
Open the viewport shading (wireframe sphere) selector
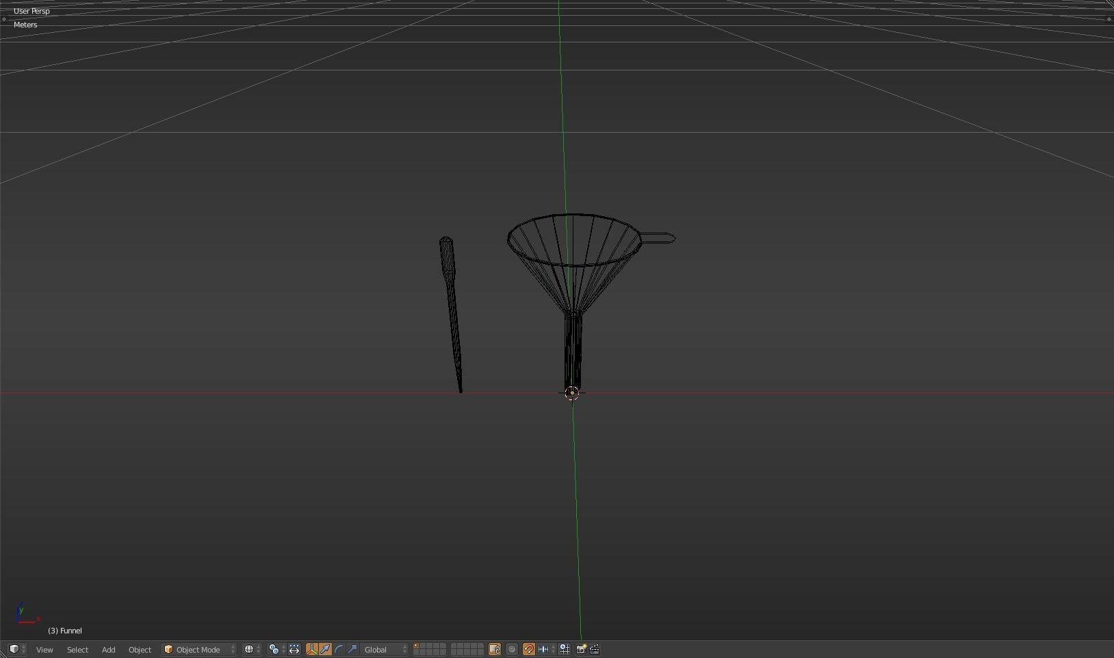[252, 649]
